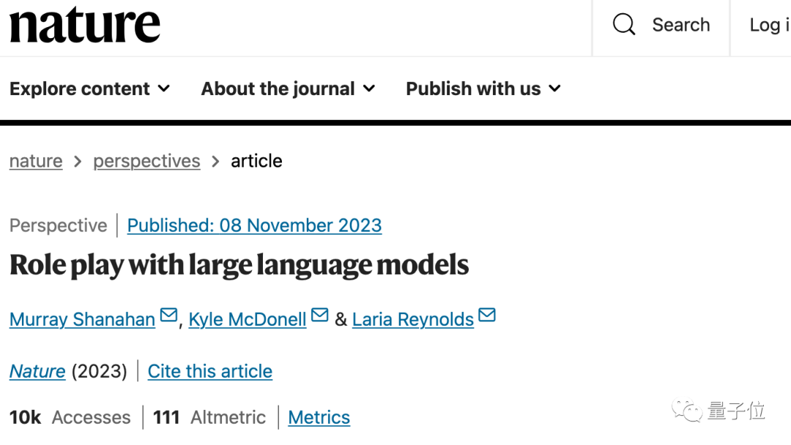
Task: Open the Metrics link
Action: point(319,417)
